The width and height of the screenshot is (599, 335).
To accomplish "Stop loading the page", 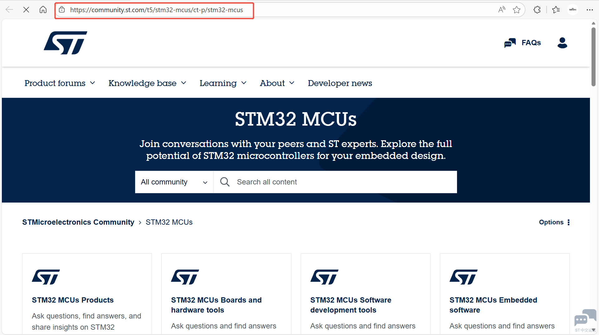I will [x=26, y=10].
